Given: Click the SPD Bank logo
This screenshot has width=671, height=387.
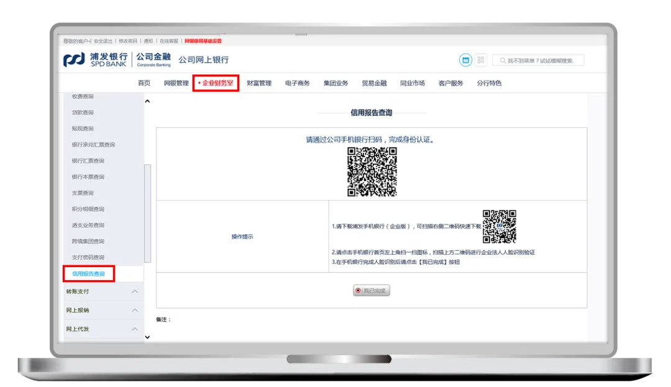Looking at the screenshot, I should [x=95, y=60].
